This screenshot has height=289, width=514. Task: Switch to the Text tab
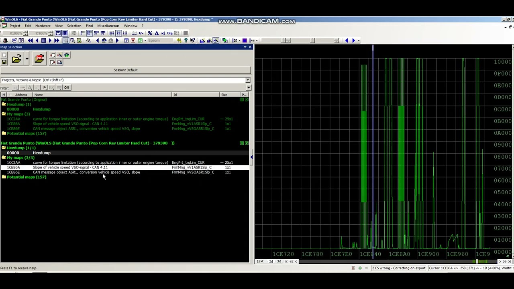tap(260, 262)
